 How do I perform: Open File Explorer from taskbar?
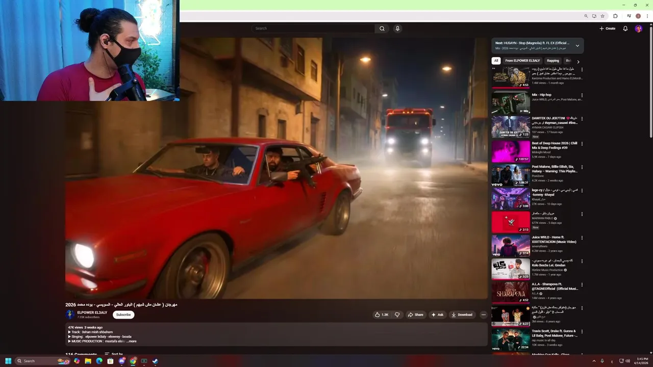point(88,361)
